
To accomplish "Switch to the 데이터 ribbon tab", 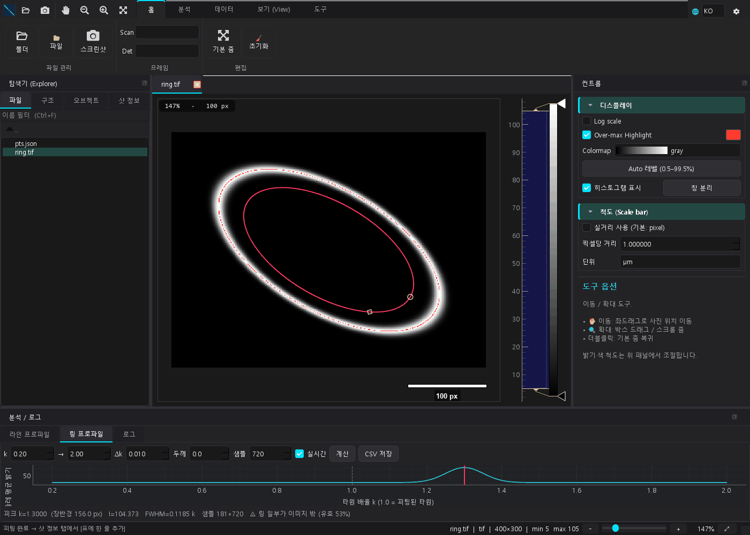I will point(224,10).
